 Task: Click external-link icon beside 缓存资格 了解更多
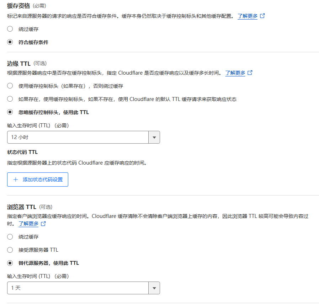point(262,16)
